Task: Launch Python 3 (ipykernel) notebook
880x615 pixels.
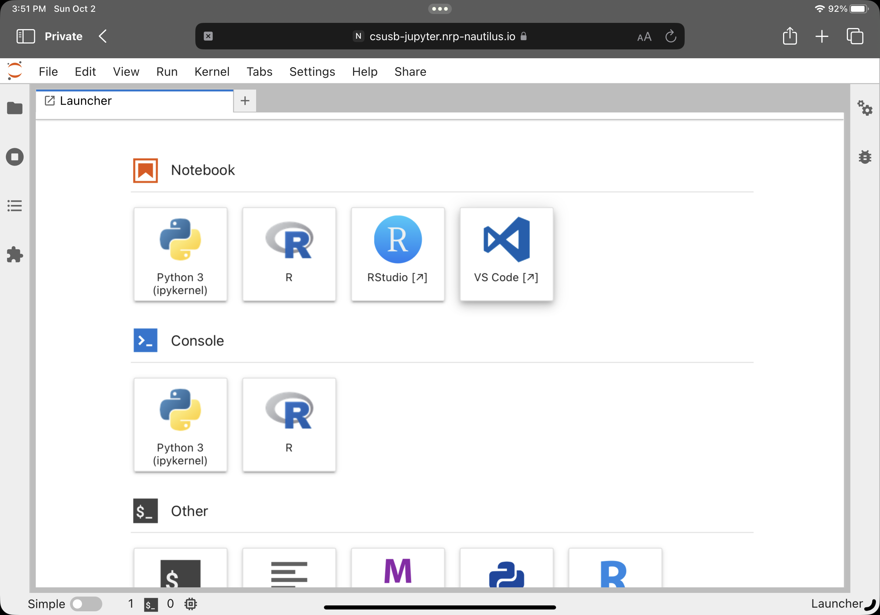Action: [180, 254]
